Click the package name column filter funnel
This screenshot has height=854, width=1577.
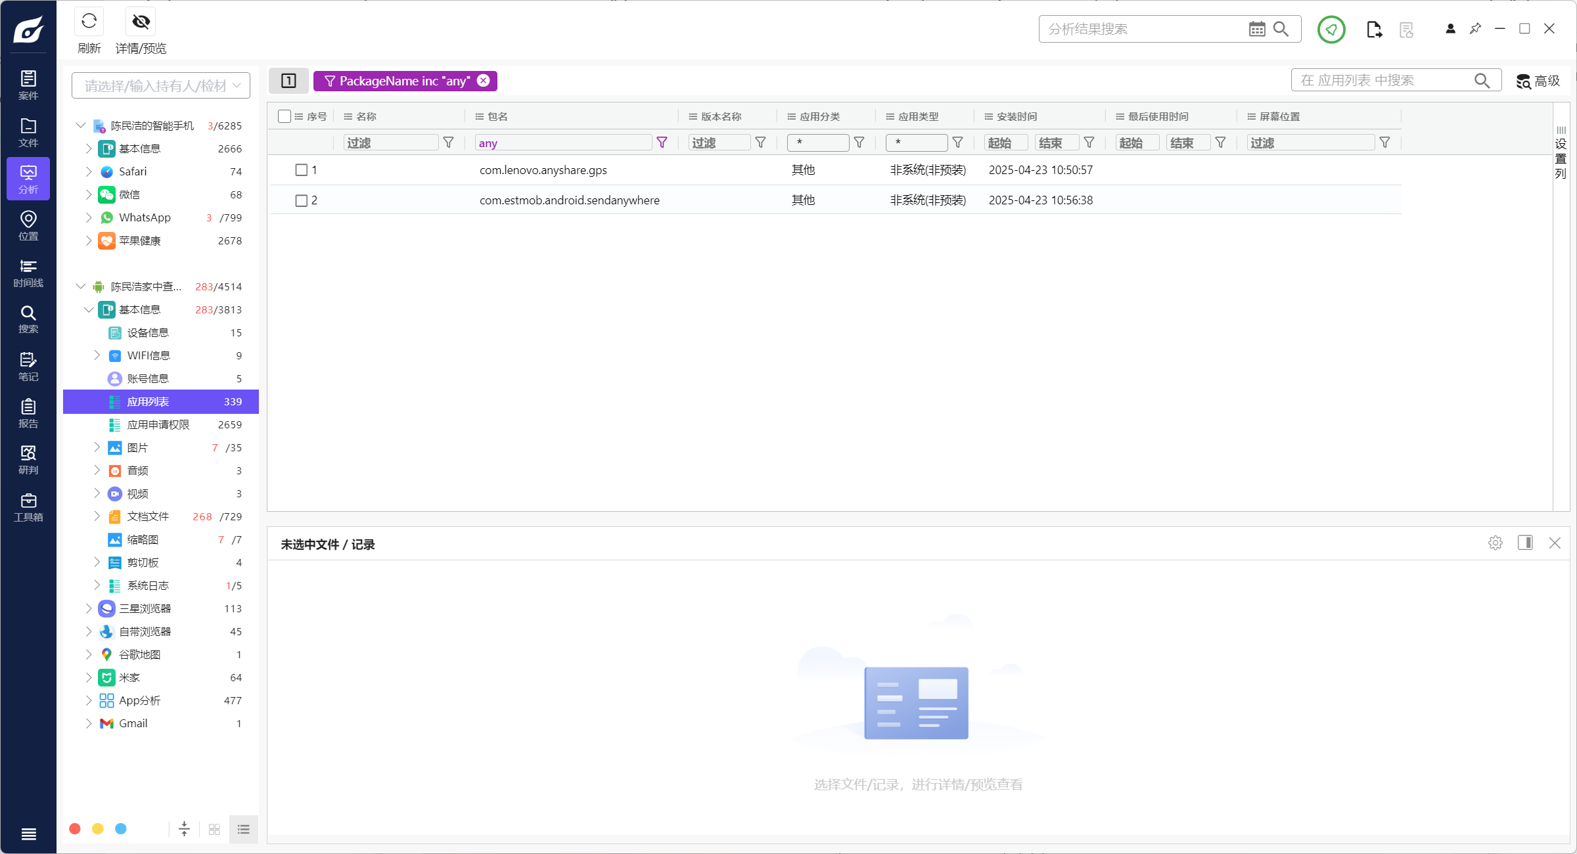click(662, 143)
